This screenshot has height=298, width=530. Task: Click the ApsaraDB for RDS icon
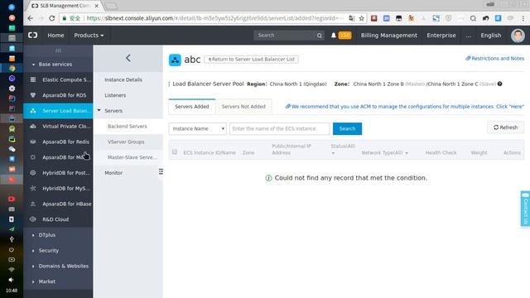[x=33, y=95]
